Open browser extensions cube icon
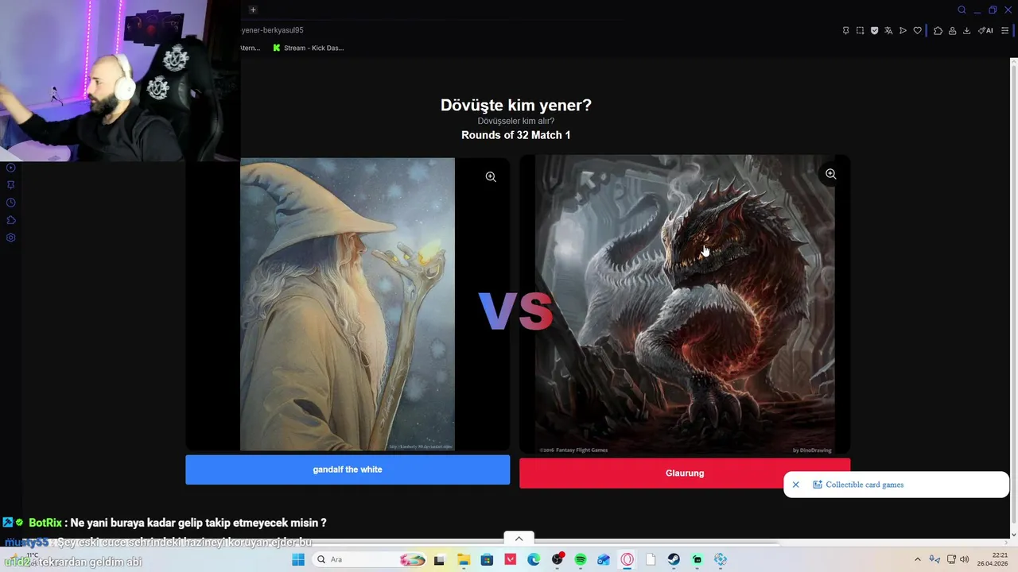Image resolution: width=1018 pixels, height=572 pixels. (x=938, y=30)
